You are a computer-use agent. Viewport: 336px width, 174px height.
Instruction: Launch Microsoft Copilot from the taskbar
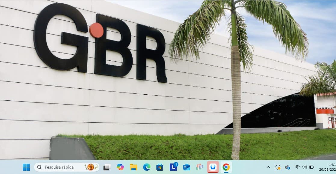[x=120, y=167]
